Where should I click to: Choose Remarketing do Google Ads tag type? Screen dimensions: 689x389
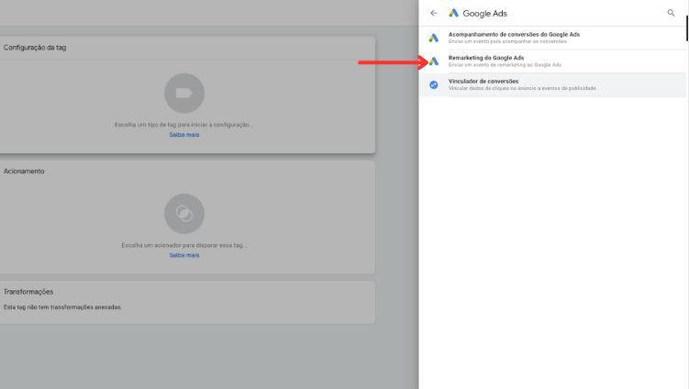(x=552, y=61)
